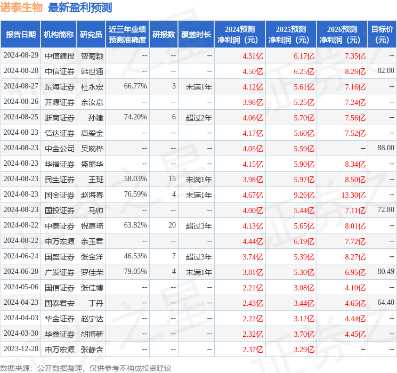Image resolution: width=397 pixels, height=373 pixels.
Task: Click the 近三年业绩预测准确度 header
Action: (127, 35)
